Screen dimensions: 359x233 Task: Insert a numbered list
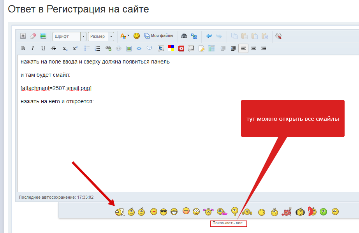(x=97, y=49)
